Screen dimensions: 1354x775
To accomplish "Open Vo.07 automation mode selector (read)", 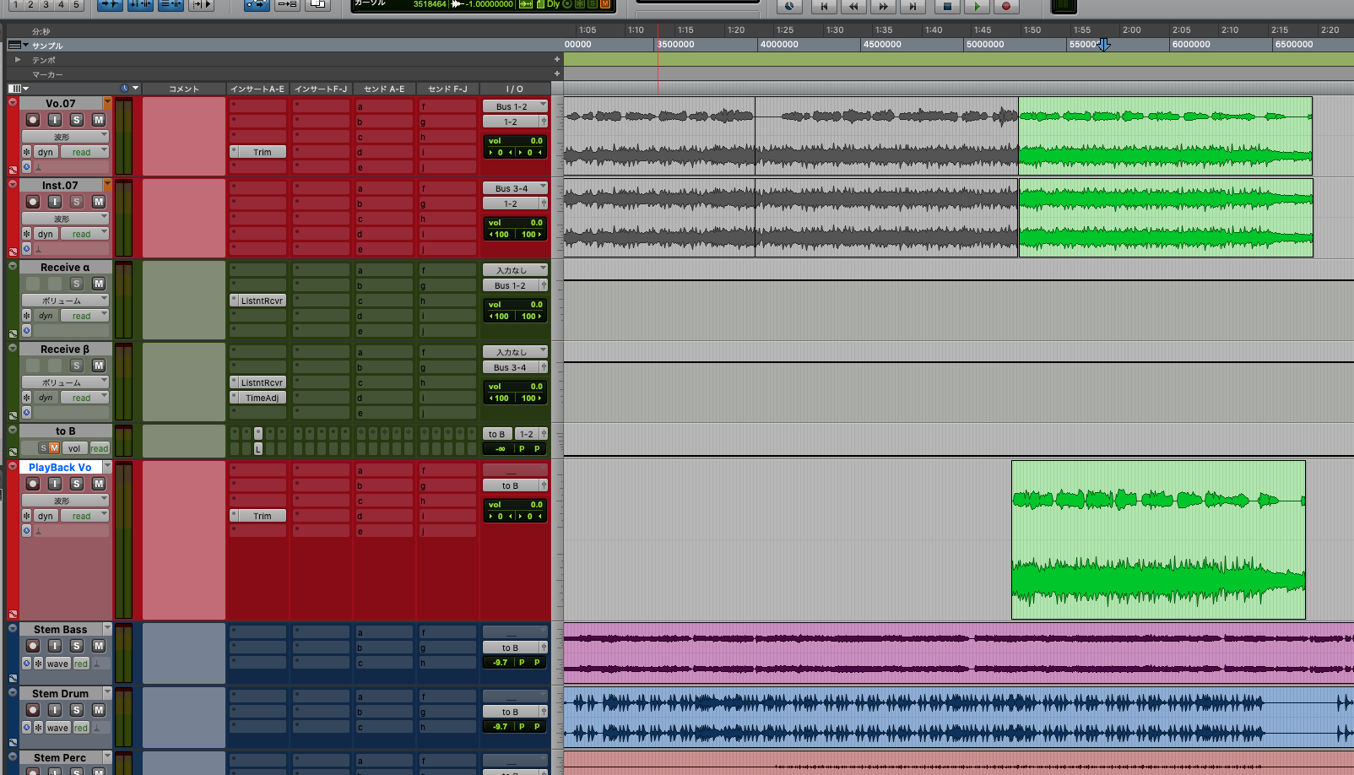I will click(x=84, y=152).
